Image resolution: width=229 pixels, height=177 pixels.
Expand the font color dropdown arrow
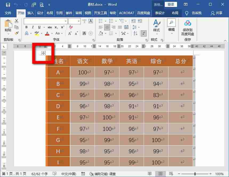pos(51,33)
